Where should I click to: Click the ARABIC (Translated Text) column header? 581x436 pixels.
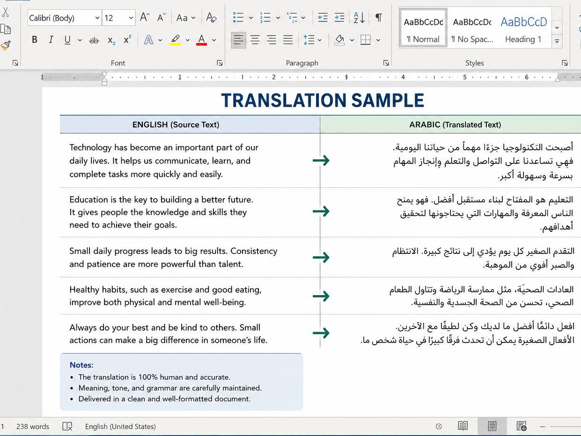pyautogui.click(x=455, y=125)
